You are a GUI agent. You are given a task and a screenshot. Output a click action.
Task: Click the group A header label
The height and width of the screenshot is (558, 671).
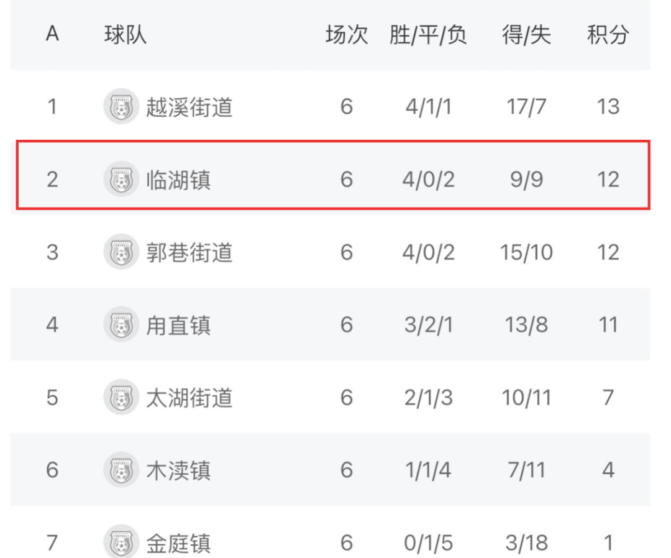[x=52, y=35]
